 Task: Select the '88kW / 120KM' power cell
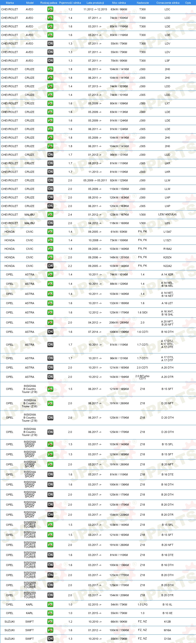(x=119, y=284)
